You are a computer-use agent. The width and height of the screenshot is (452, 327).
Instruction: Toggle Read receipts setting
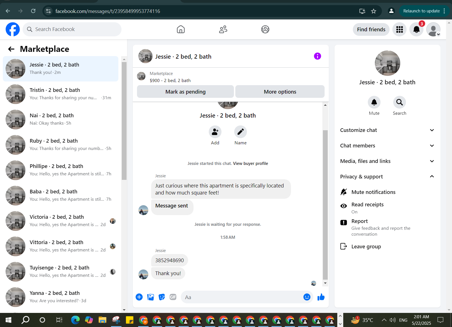tap(387, 208)
